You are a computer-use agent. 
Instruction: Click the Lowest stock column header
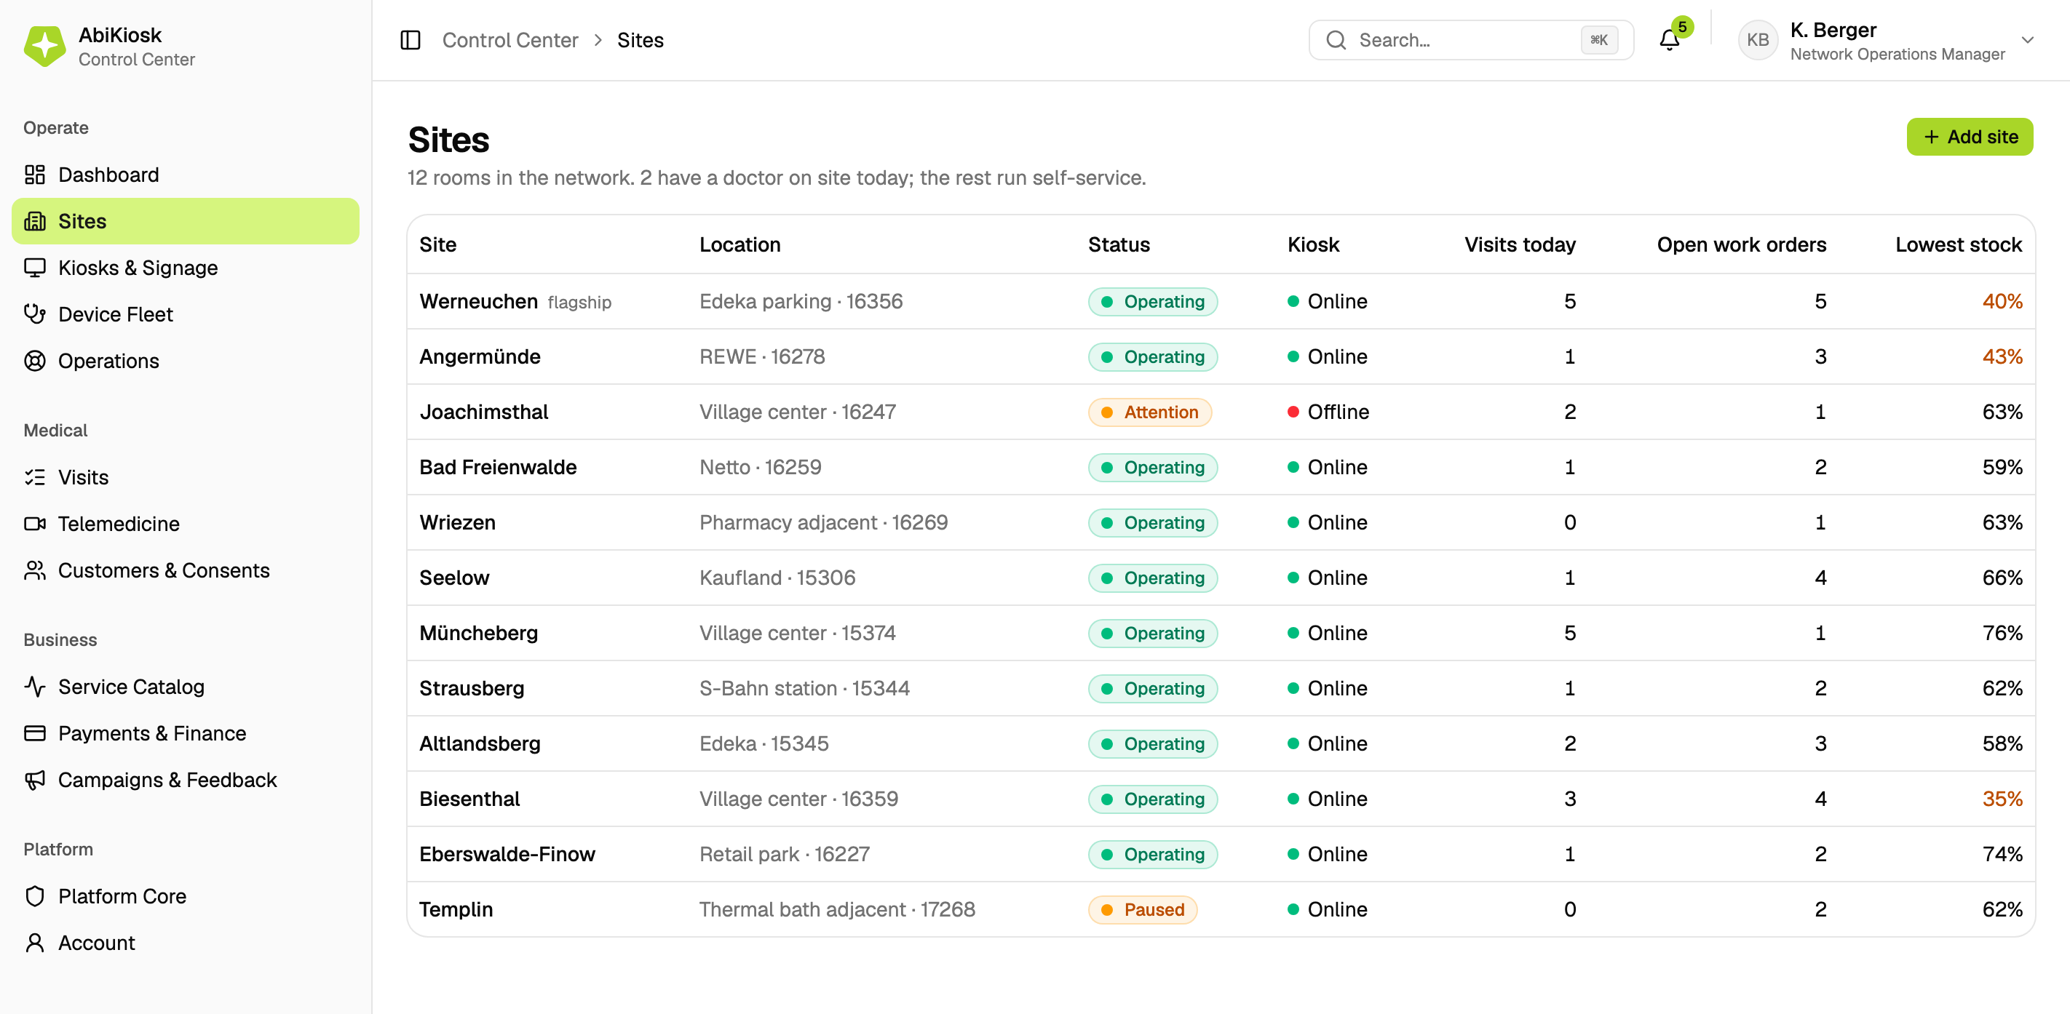pyautogui.click(x=1959, y=245)
